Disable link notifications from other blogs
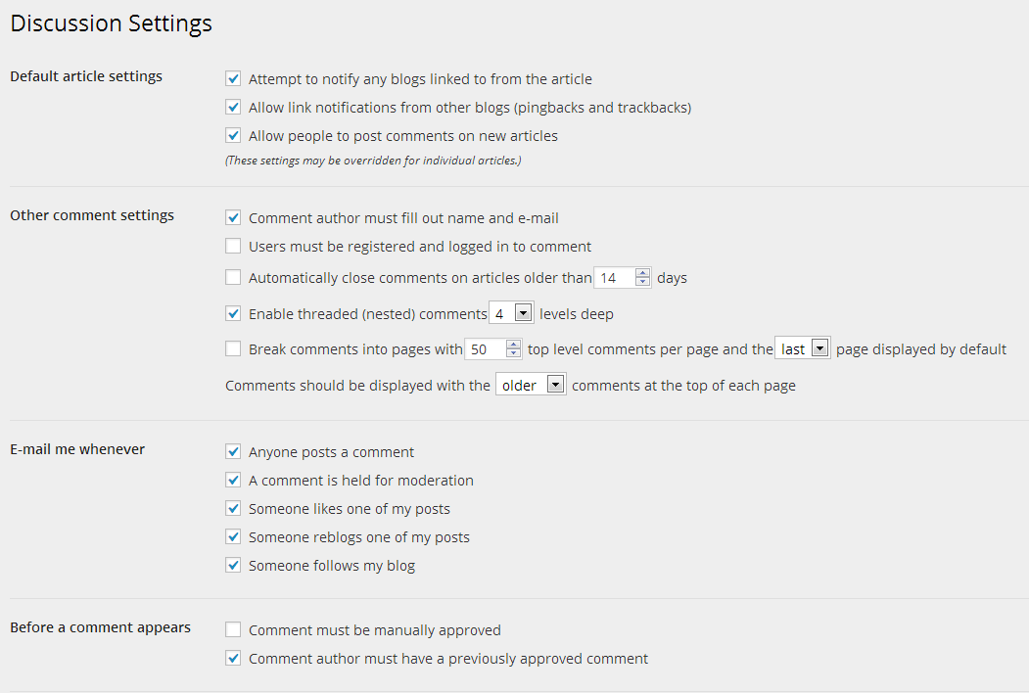Viewport: 1029px width, 693px height. click(233, 107)
